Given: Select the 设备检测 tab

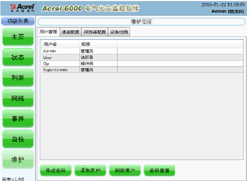Looking at the screenshot, I should point(119,32).
